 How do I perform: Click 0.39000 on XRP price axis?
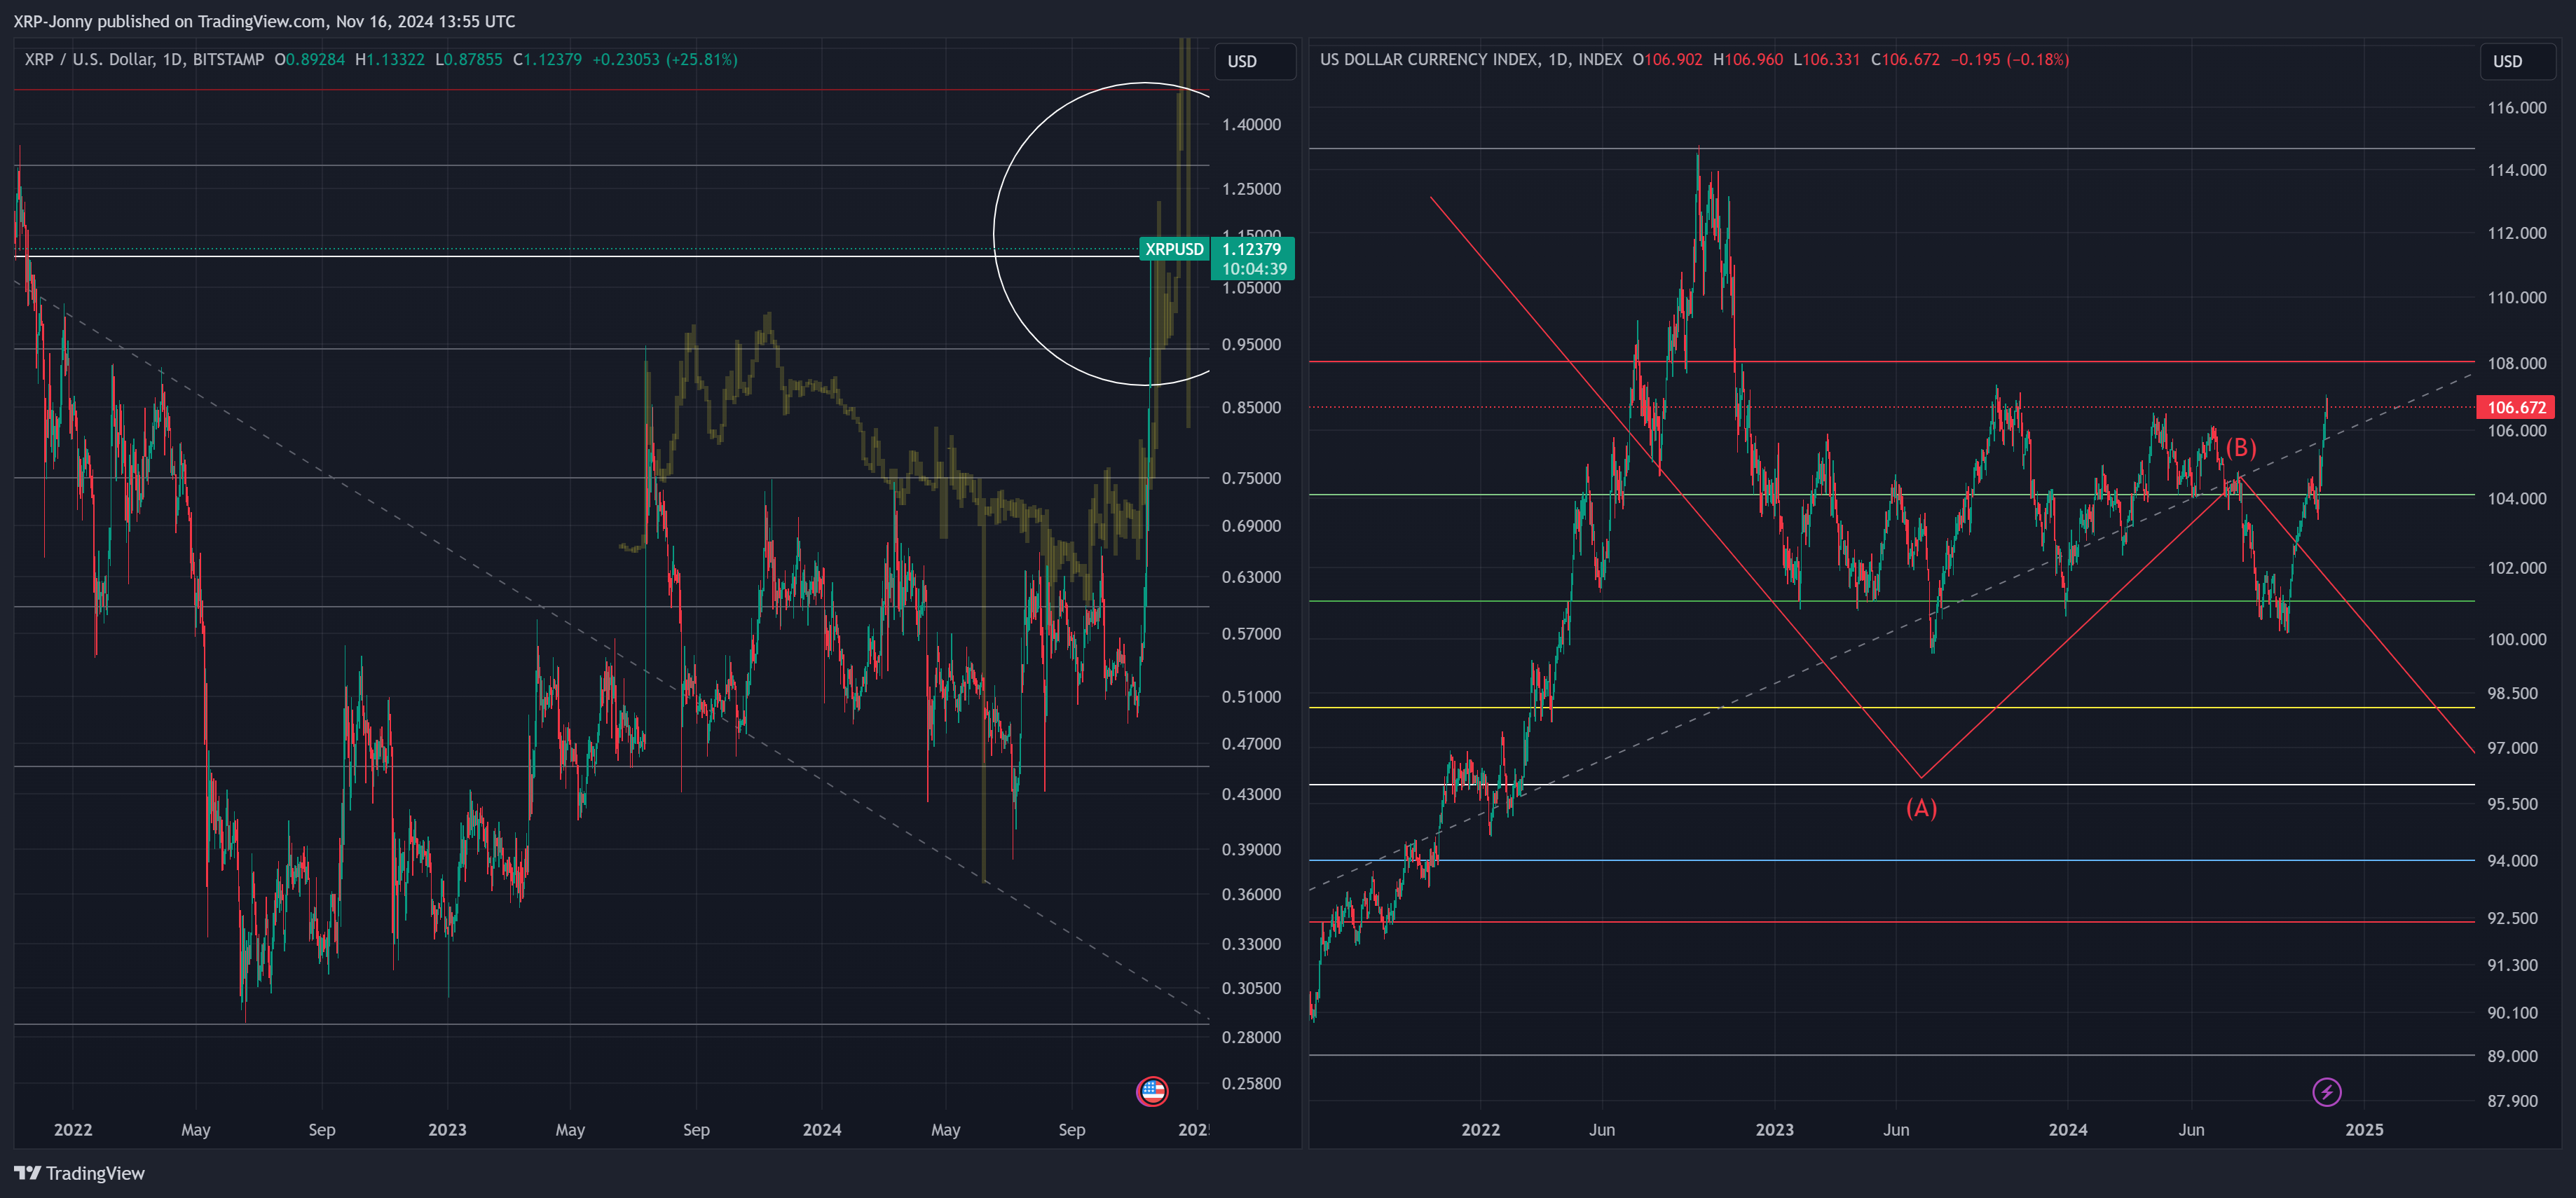point(1251,850)
